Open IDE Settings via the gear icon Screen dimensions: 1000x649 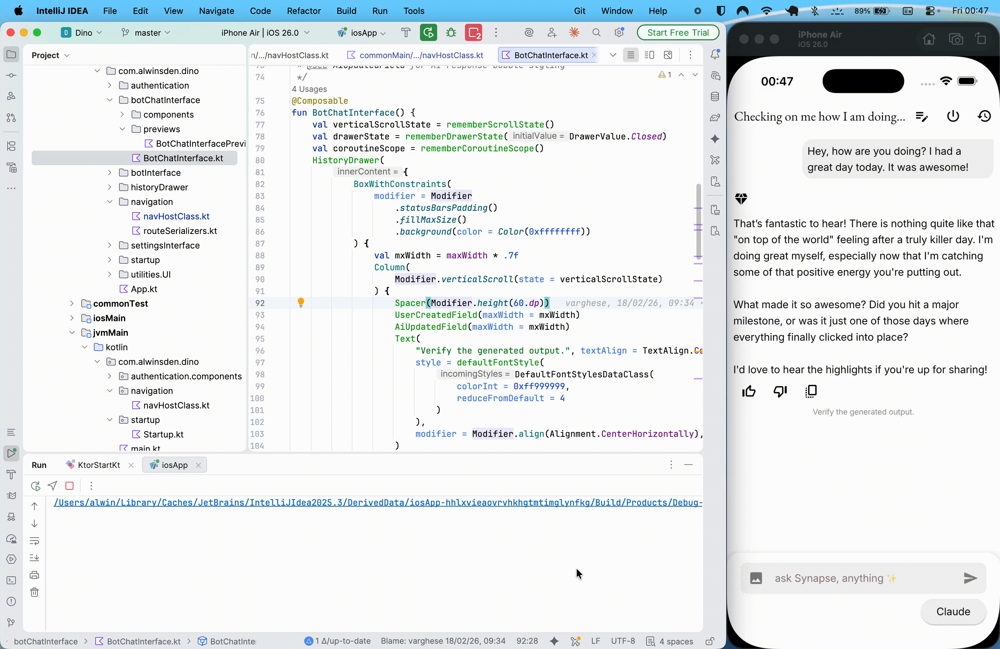(618, 32)
